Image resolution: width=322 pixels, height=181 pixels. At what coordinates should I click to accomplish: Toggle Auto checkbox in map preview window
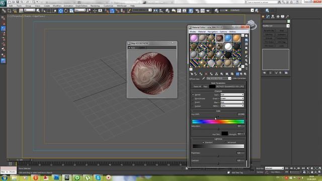point(129,48)
